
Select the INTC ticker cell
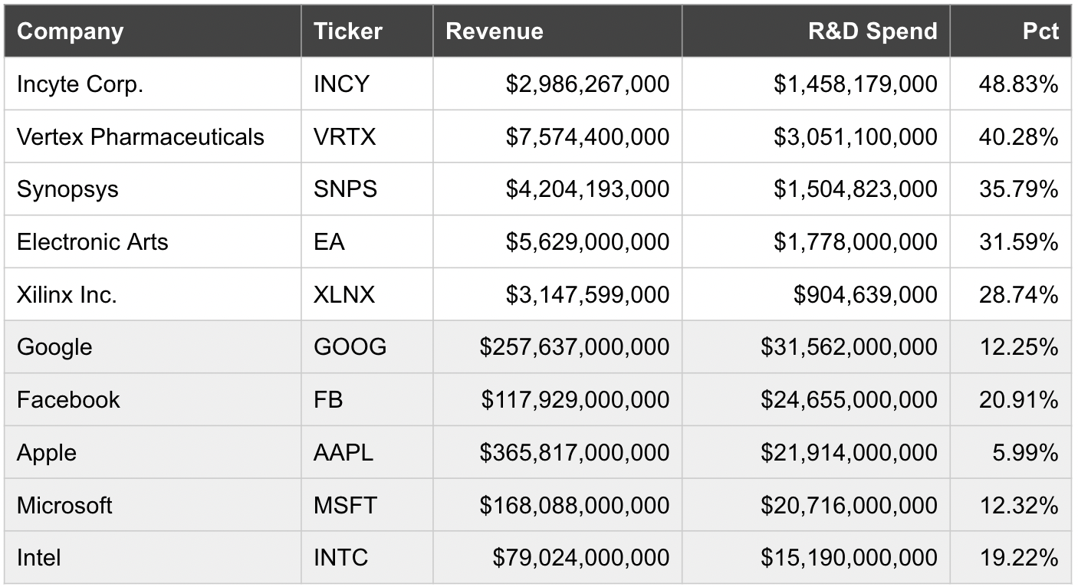(340, 558)
